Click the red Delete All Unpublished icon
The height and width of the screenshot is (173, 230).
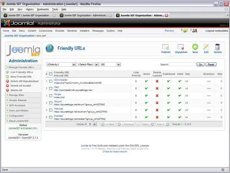[x=8, y=81]
